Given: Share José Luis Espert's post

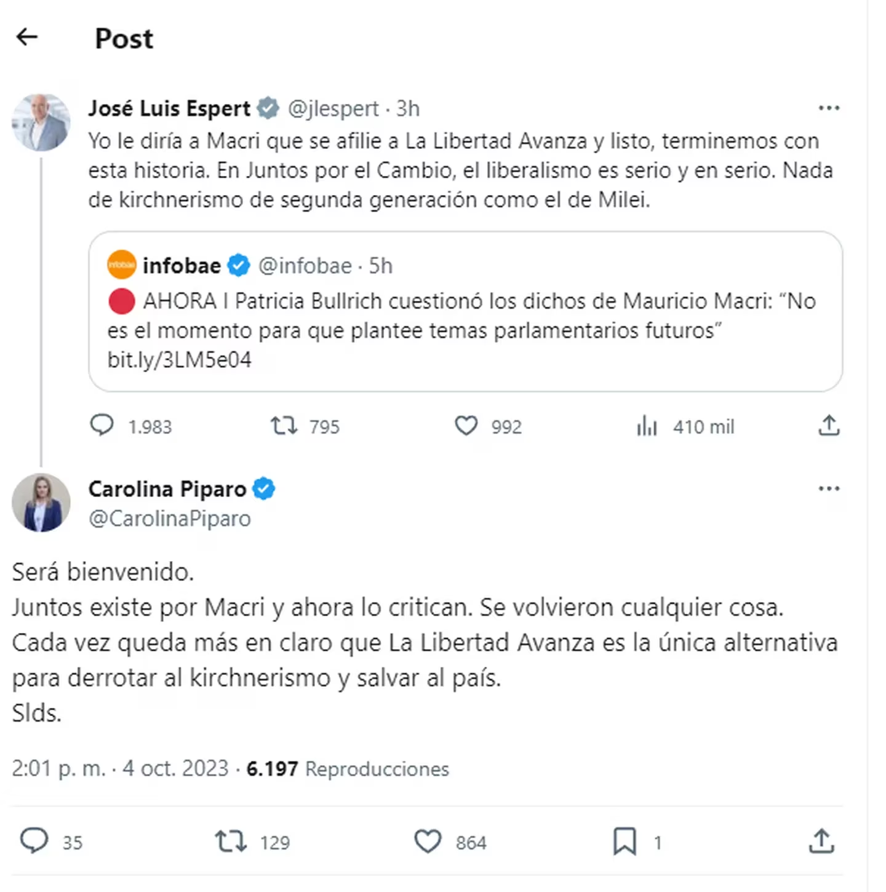Looking at the screenshot, I should [829, 426].
